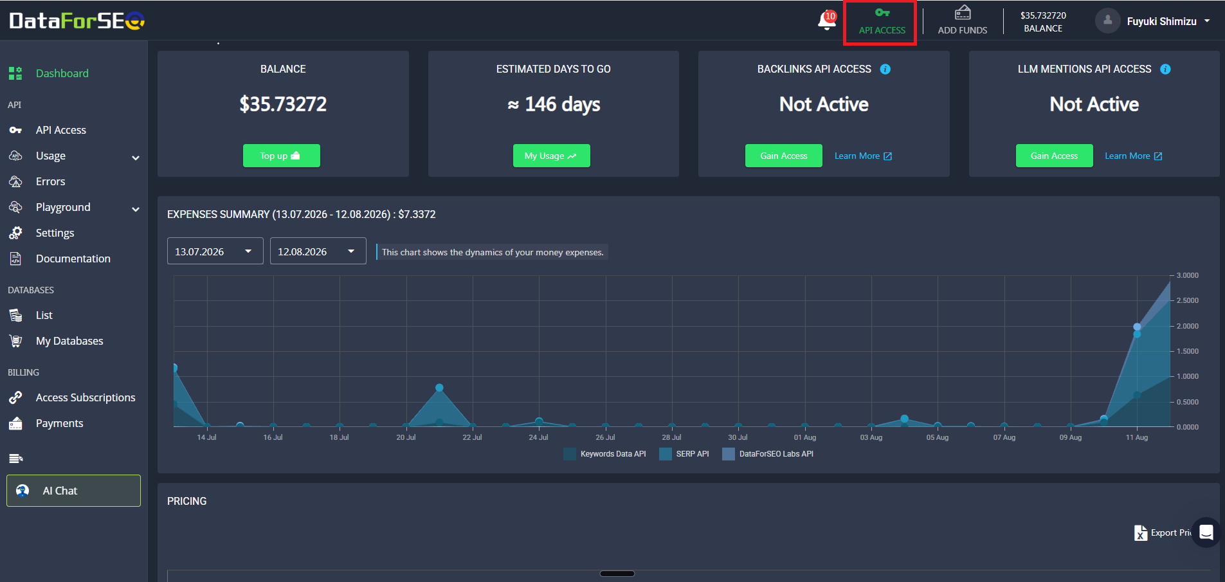This screenshot has width=1225, height=582.
Task: Click the key icon beside sidebar API Access
Action: pos(15,130)
